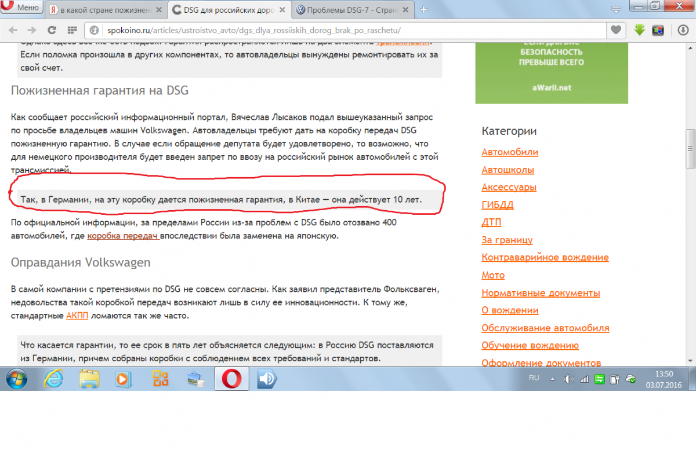Reload the current page
The image size is (696, 458).
[x=52, y=30]
